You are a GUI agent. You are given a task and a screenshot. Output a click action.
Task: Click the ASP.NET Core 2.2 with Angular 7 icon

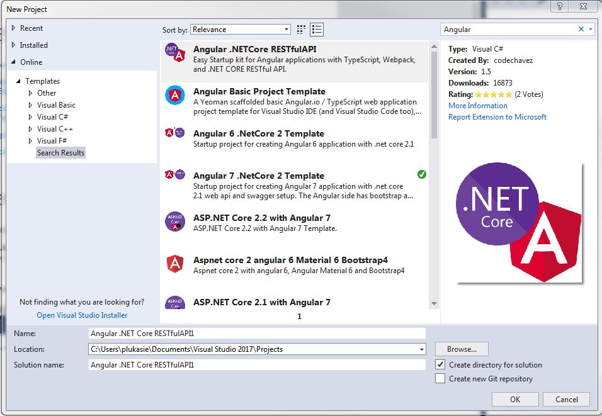pyautogui.click(x=175, y=222)
